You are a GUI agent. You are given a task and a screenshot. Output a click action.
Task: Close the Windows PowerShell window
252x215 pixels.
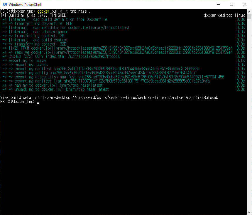tap(245, 4)
